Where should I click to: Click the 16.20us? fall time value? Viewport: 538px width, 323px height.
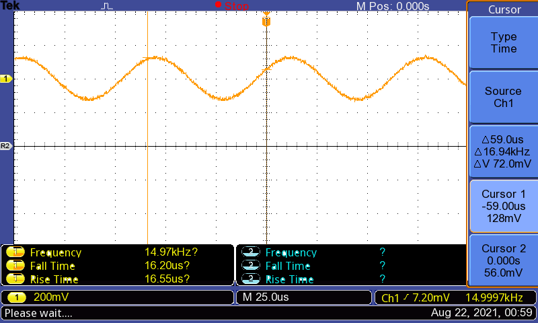pyautogui.click(x=167, y=265)
